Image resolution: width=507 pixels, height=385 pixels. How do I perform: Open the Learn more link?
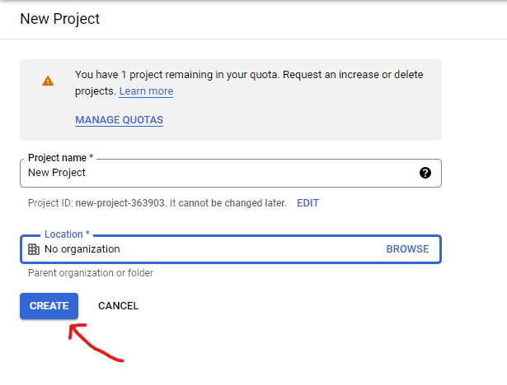pyautogui.click(x=146, y=91)
